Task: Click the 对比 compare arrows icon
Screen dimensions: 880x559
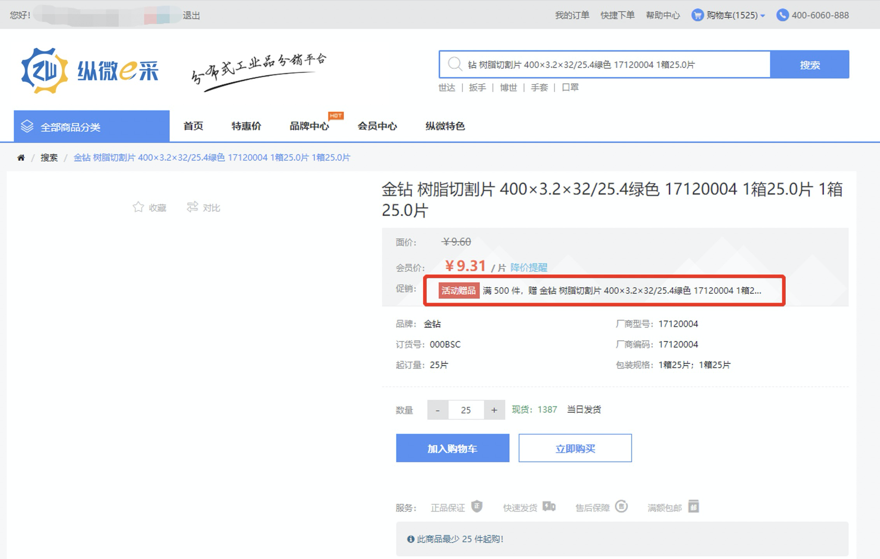Action: [x=192, y=207]
